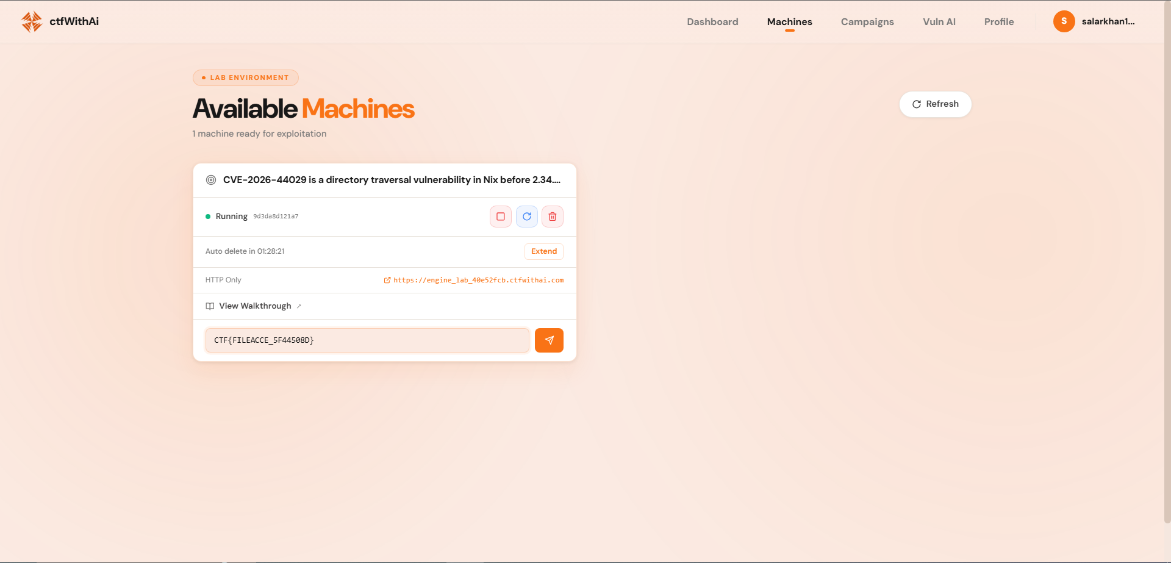
Task: Click the ctfWithAi logo icon
Action: 32,21
